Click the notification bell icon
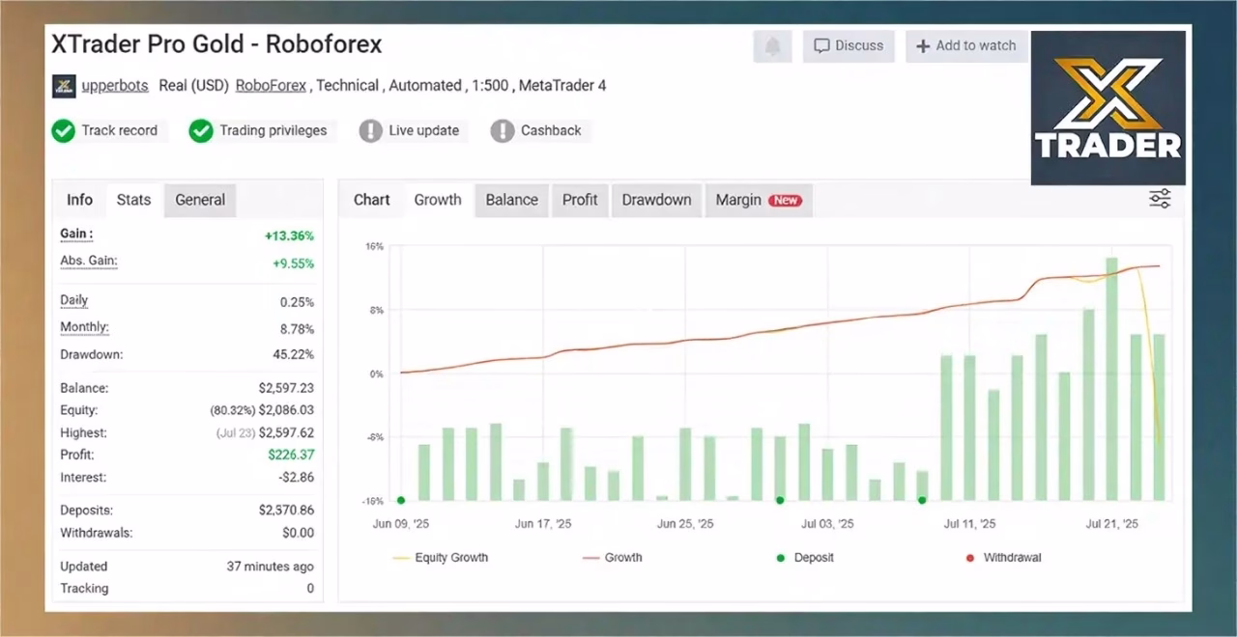The height and width of the screenshot is (637, 1237). 772,46
